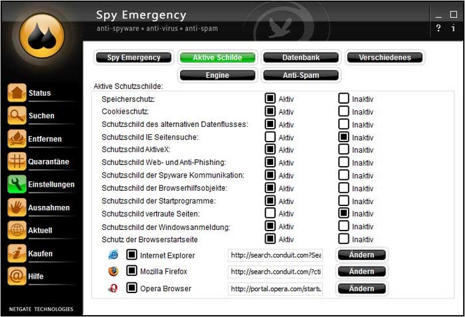Open the Hilfe at-sign icon
Image resolution: width=465 pixels, height=317 pixels.
coord(17,276)
